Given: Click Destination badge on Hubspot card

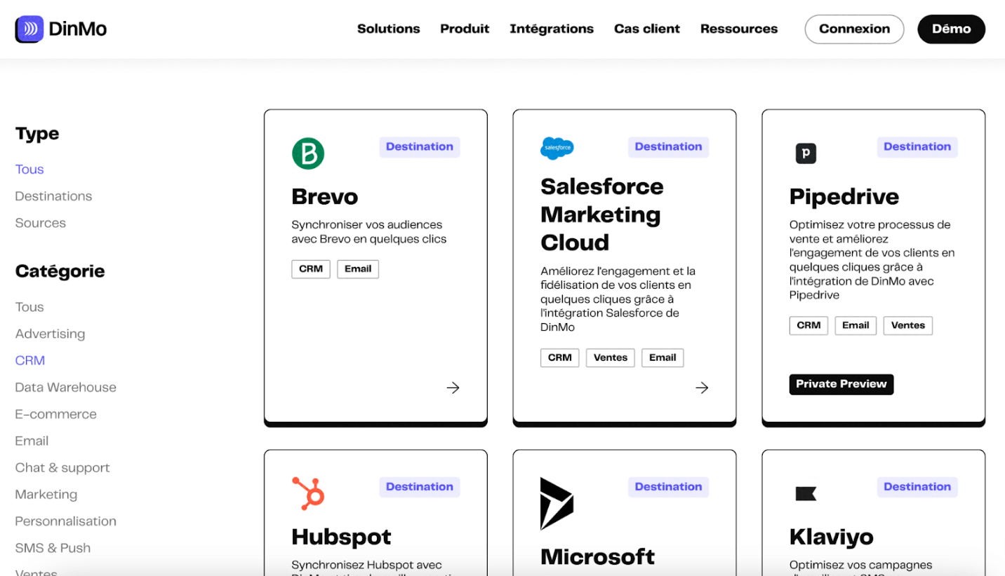Looking at the screenshot, I should tap(420, 487).
